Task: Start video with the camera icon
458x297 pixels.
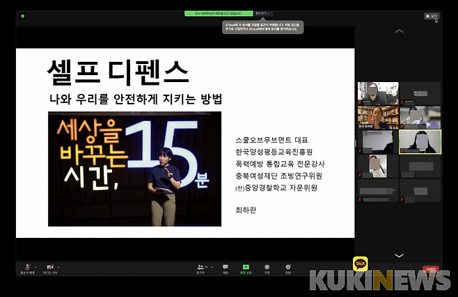Action: (x=50, y=267)
